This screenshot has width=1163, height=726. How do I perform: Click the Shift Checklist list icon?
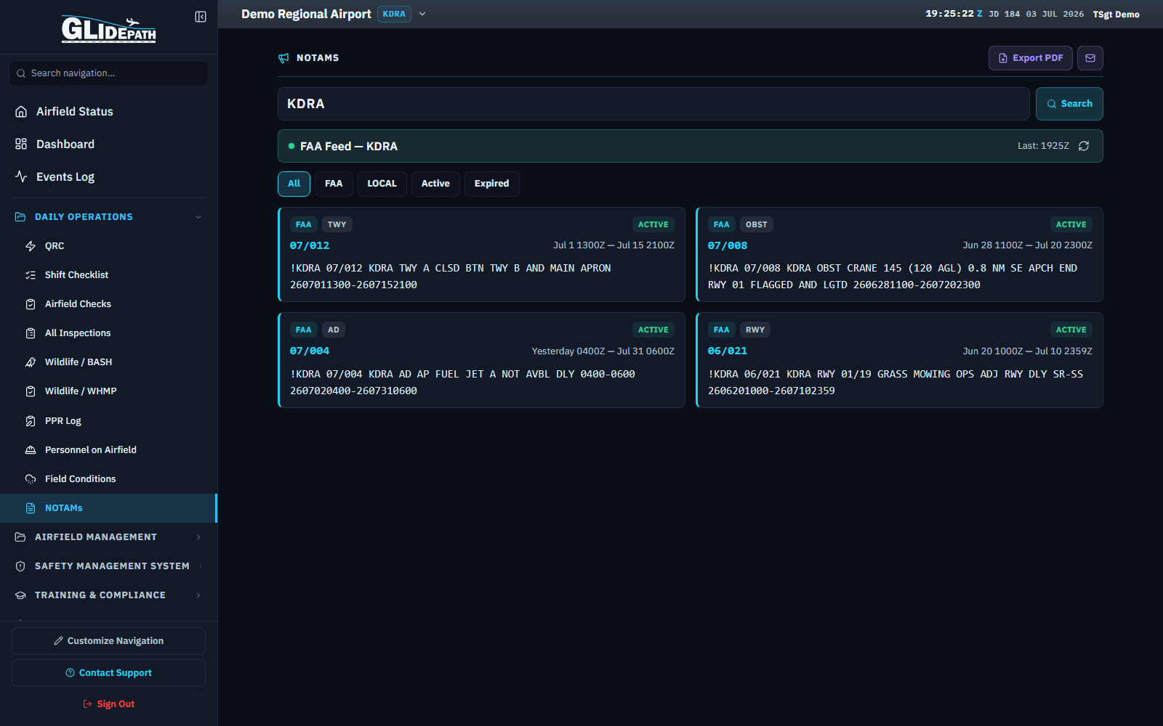click(31, 275)
